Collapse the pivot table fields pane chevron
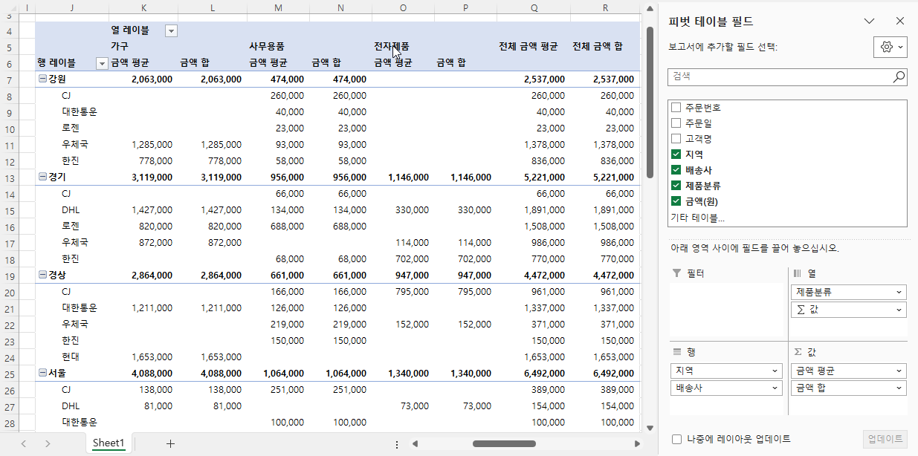 (x=869, y=22)
